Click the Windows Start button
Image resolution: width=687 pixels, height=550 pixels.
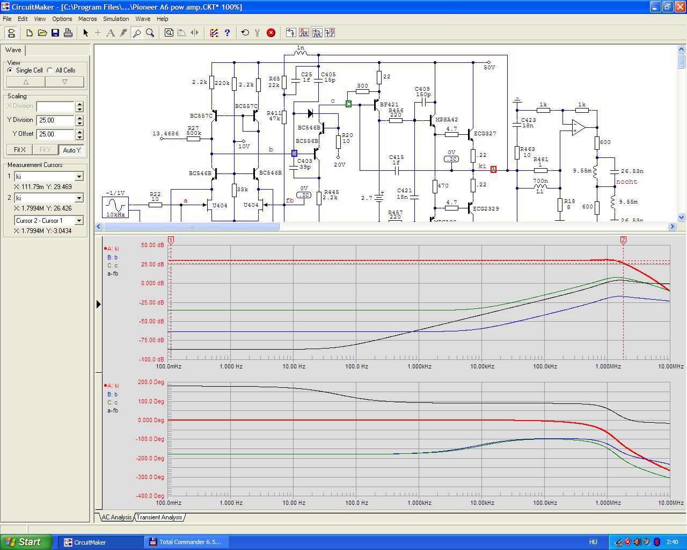pos(26,542)
